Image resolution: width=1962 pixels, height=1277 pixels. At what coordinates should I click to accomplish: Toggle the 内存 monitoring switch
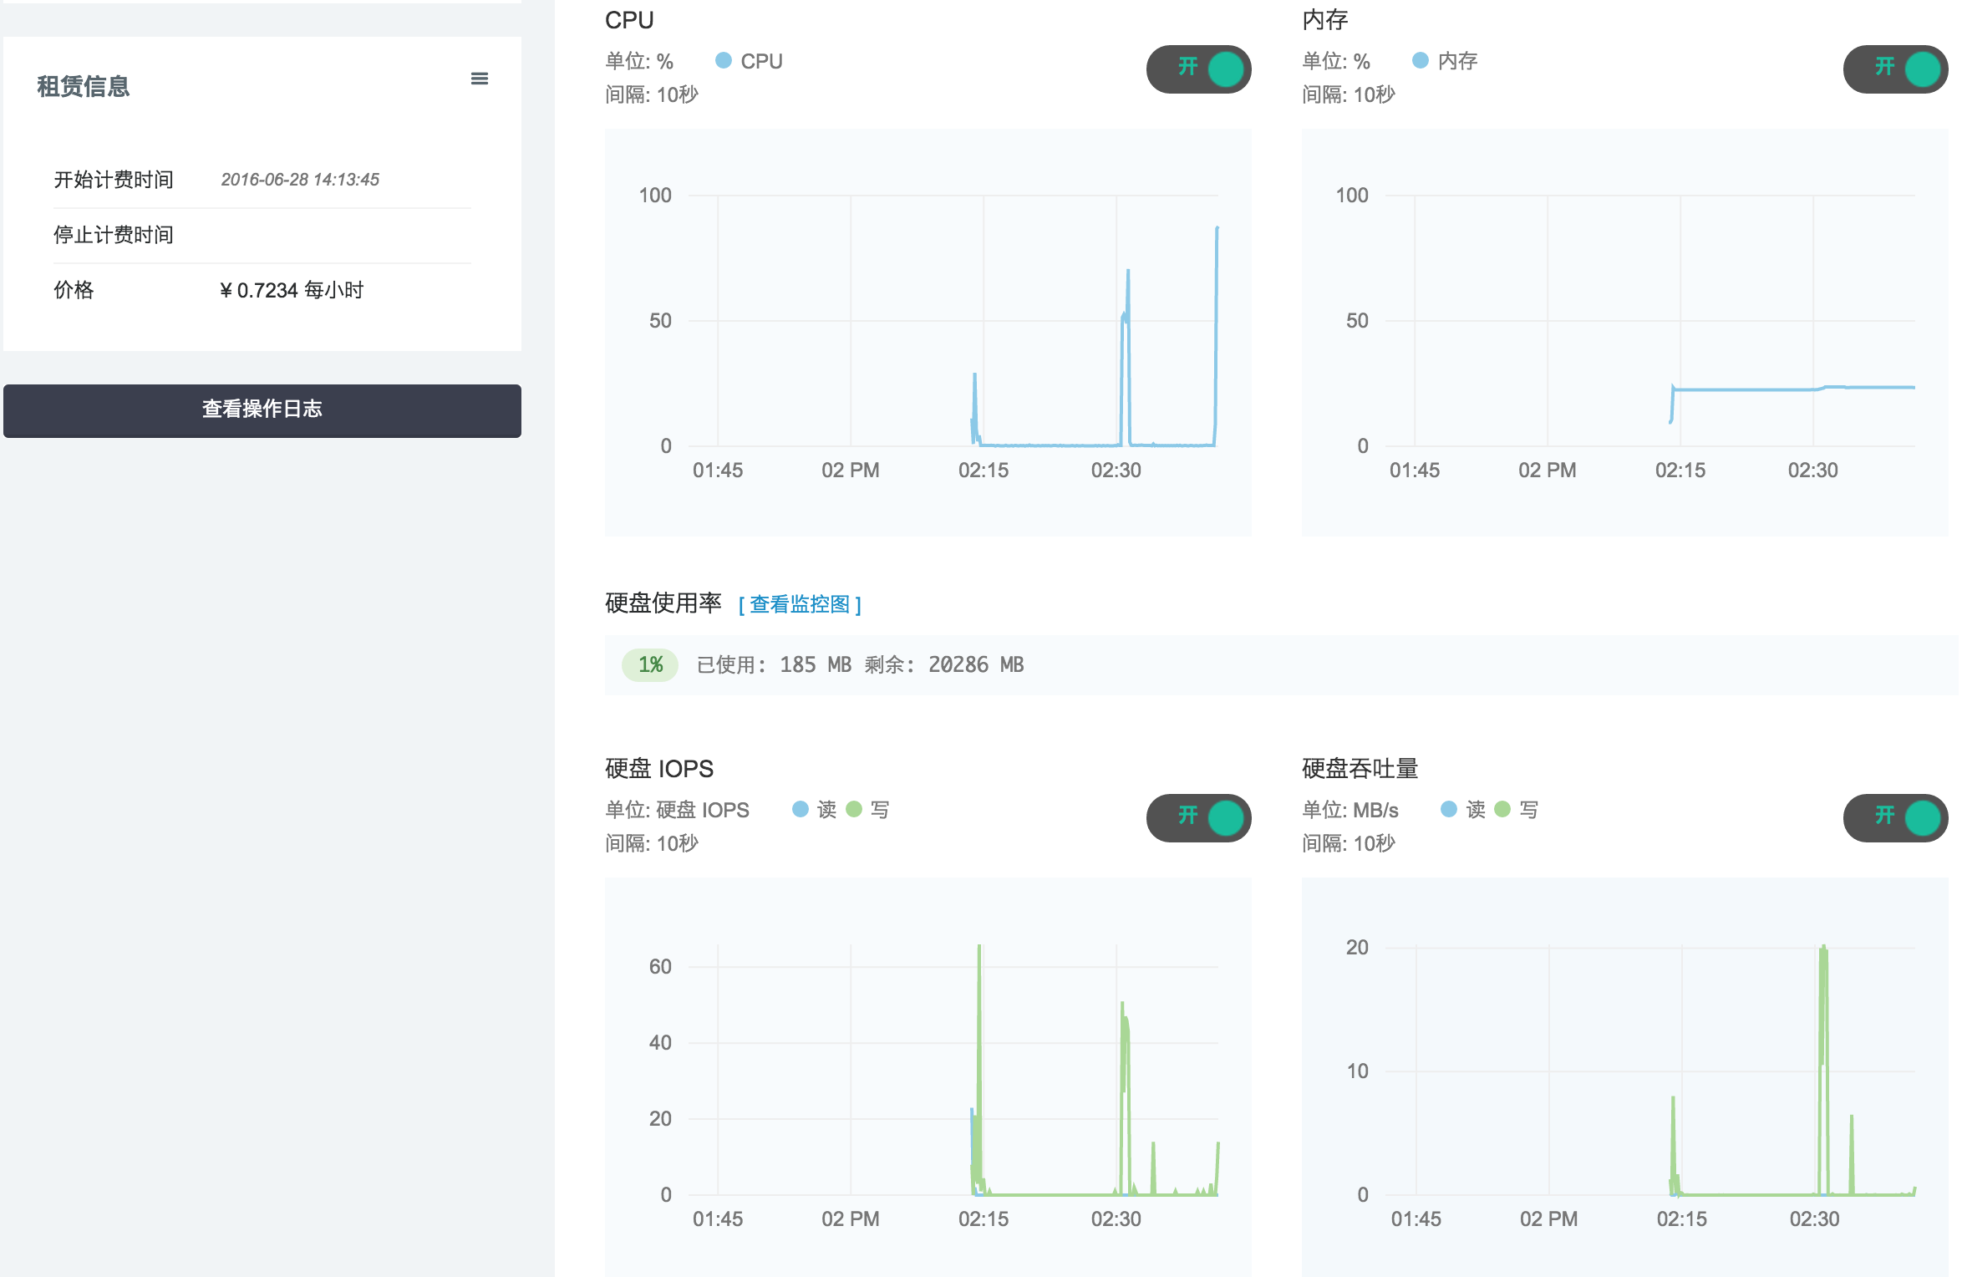point(1895,69)
